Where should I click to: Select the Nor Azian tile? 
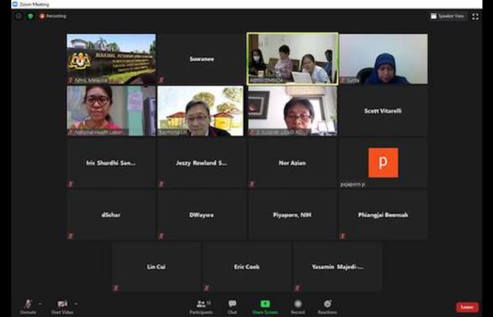292,163
